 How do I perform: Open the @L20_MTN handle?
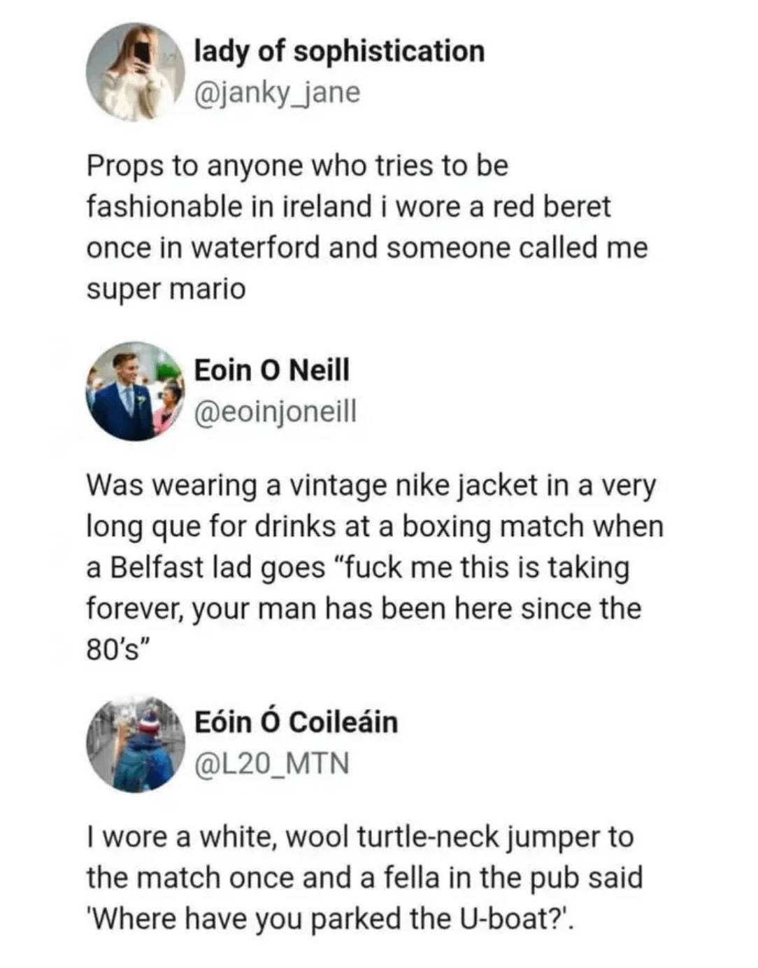[271, 764]
